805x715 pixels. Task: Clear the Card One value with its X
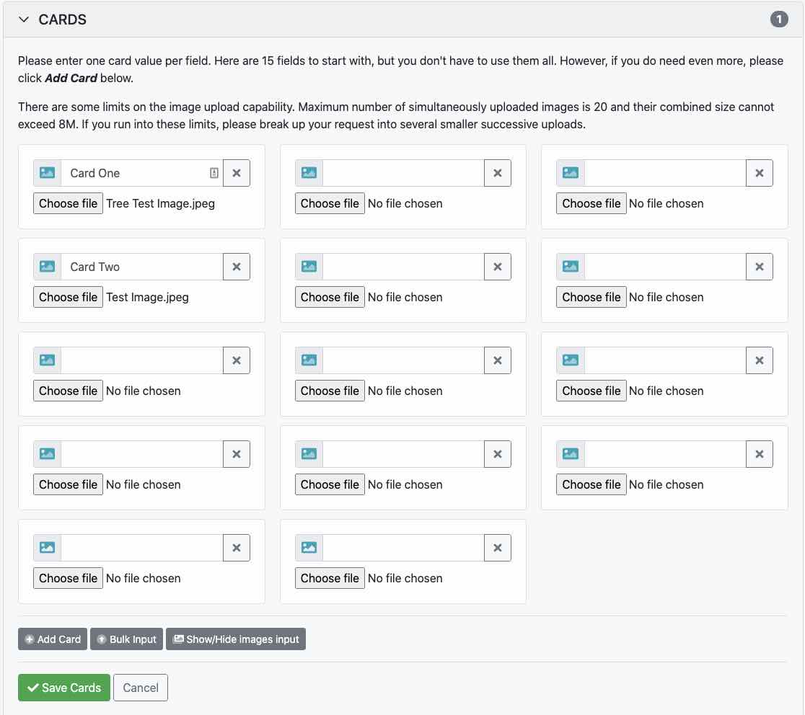[x=237, y=173]
